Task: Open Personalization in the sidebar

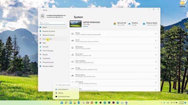Action: point(53,39)
